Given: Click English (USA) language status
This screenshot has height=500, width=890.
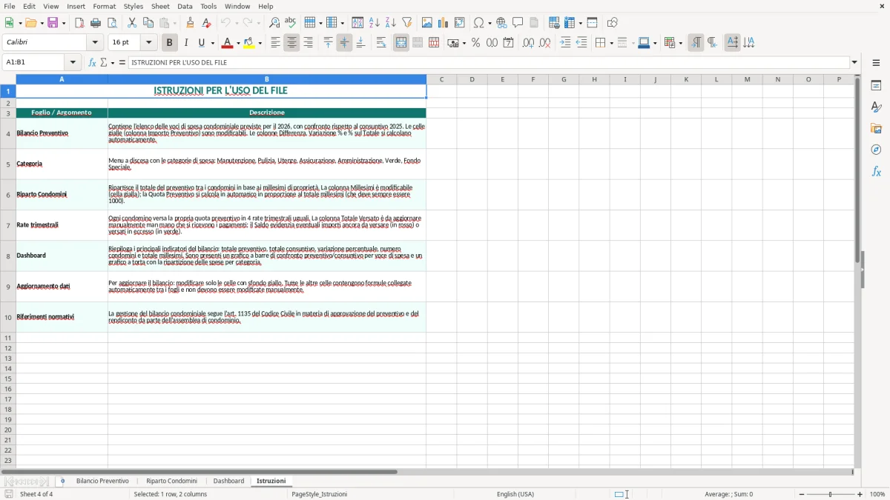Looking at the screenshot, I should (x=515, y=494).
